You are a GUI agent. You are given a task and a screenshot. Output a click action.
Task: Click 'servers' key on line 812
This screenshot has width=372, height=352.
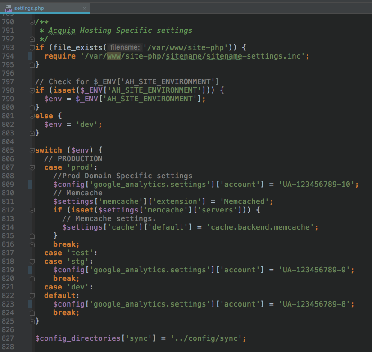click(217, 210)
